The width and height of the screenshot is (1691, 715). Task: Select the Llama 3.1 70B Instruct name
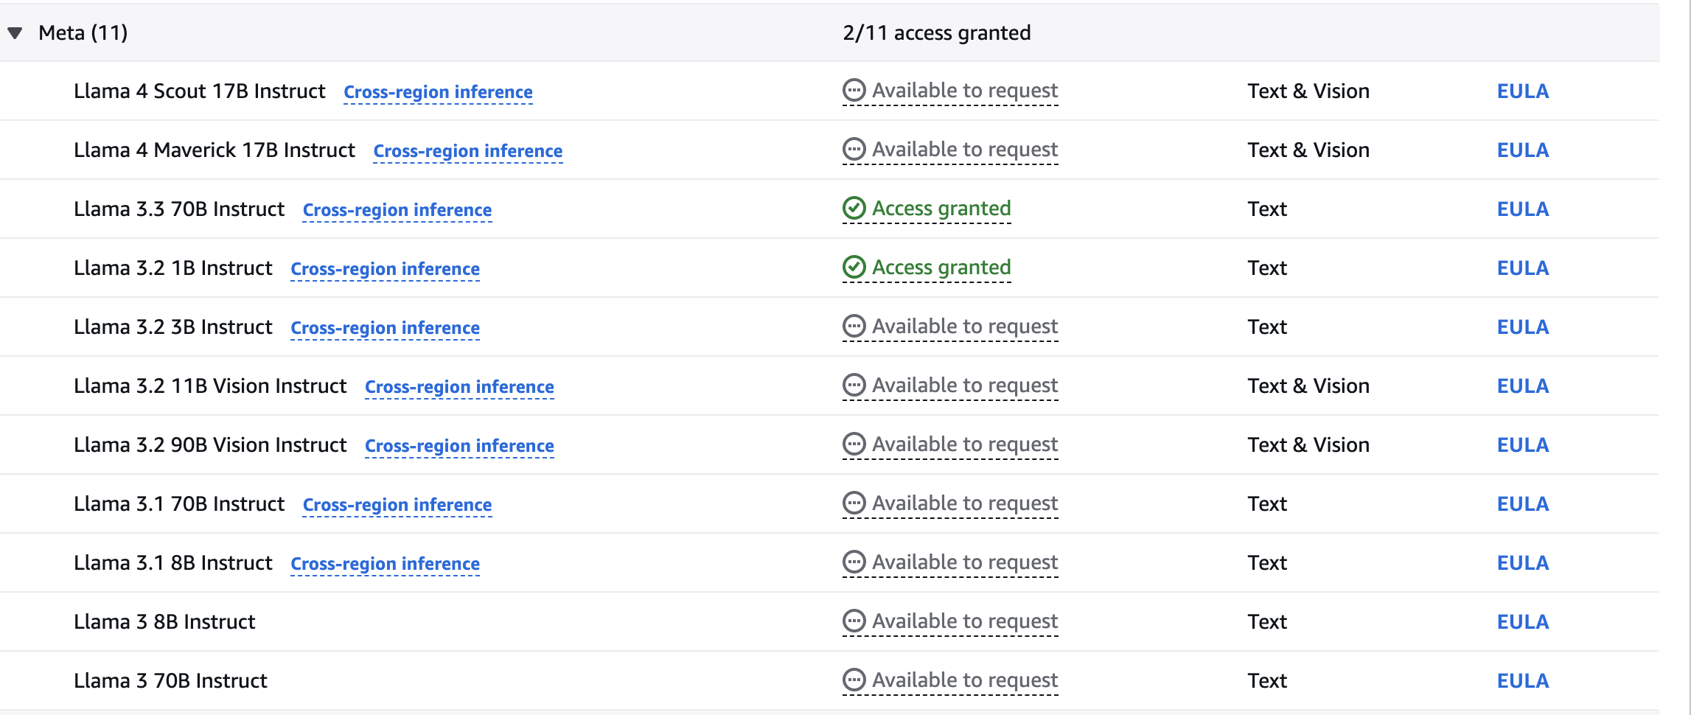pyautogui.click(x=179, y=504)
